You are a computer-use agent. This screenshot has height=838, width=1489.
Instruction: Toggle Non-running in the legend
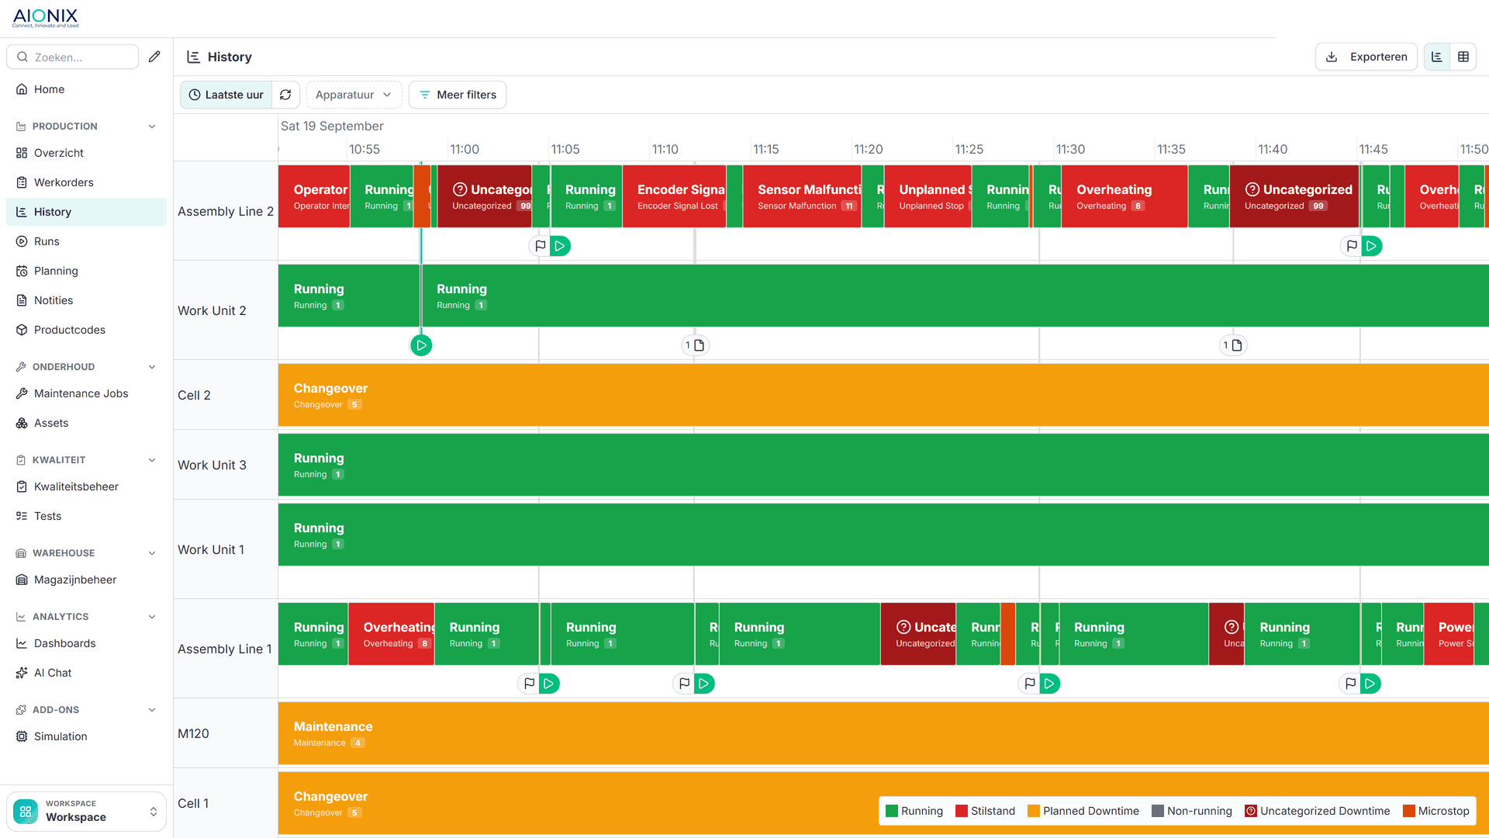(1192, 811)
